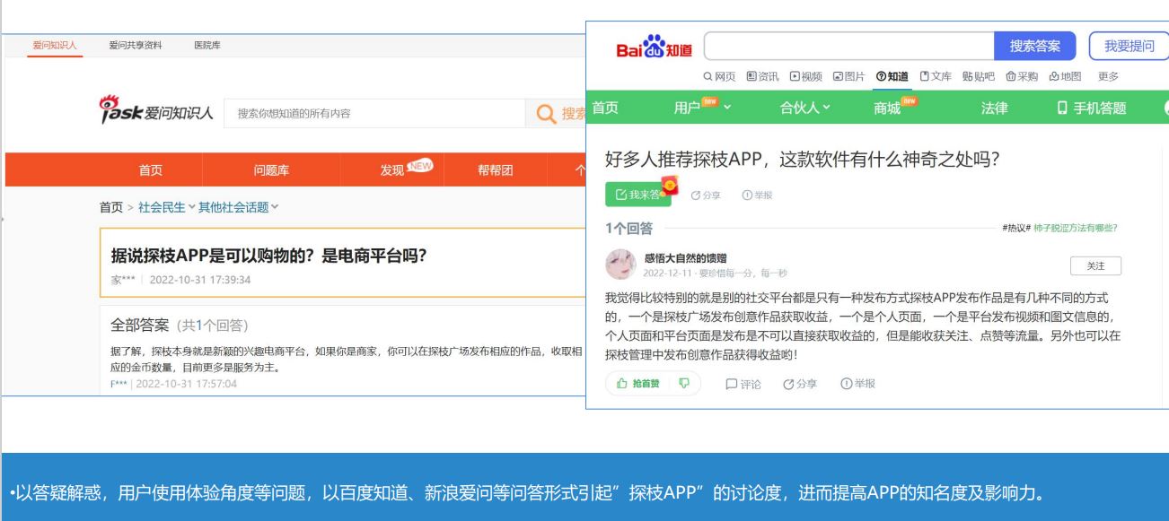Screen dimensions: 1169x521
Task: Click the thumbs-up 抢首赞 icon
Action: coord(620,383)
